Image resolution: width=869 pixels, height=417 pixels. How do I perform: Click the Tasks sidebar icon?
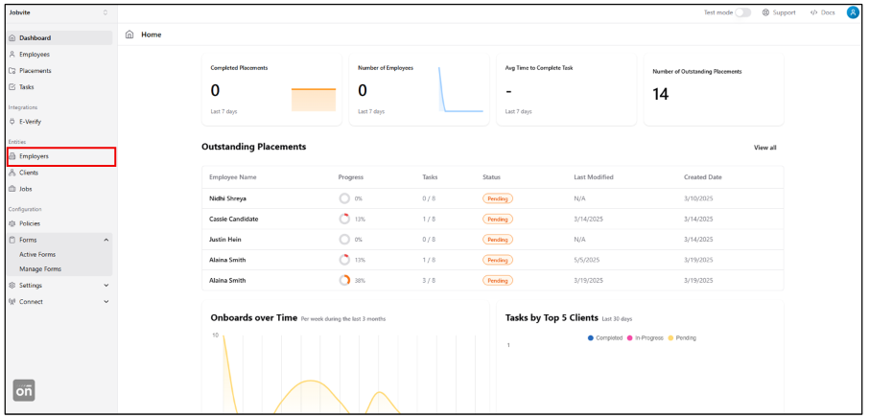(12, 87)
